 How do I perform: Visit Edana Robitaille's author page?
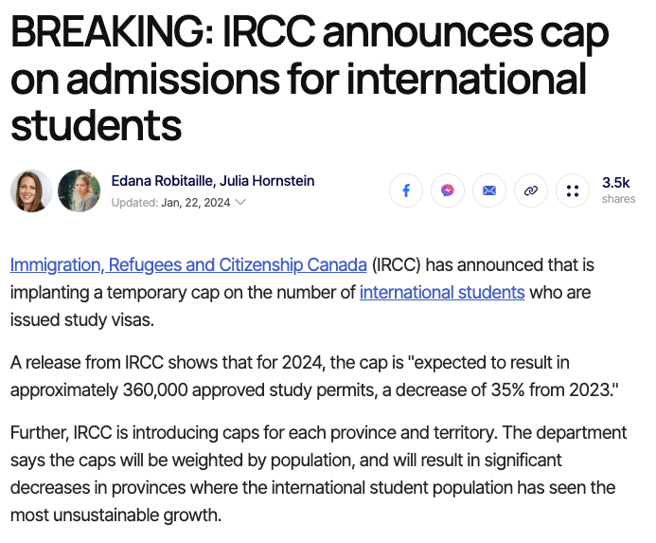click(x=162, y=181)
